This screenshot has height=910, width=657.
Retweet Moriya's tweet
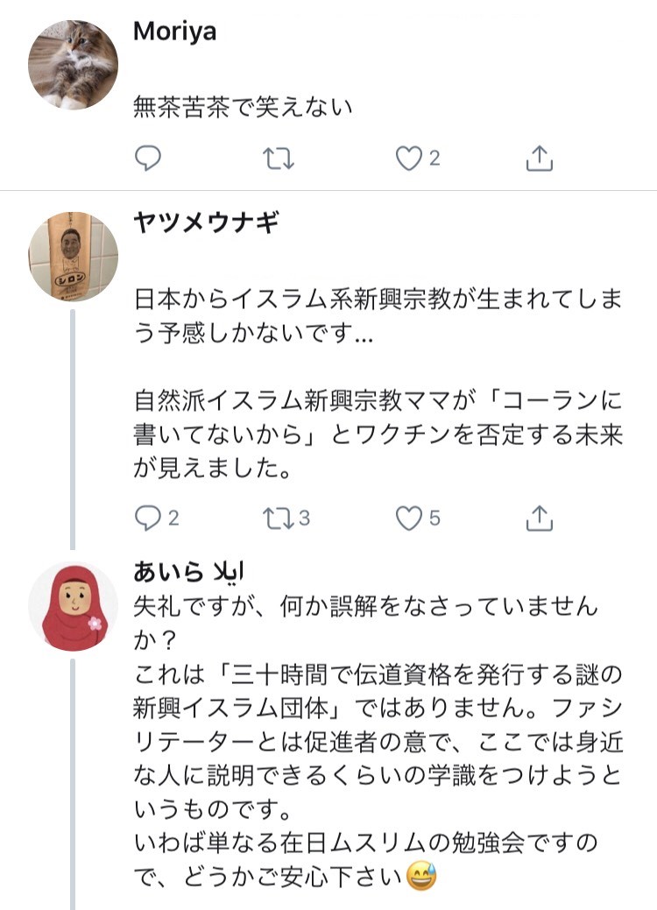pos(277,158)
